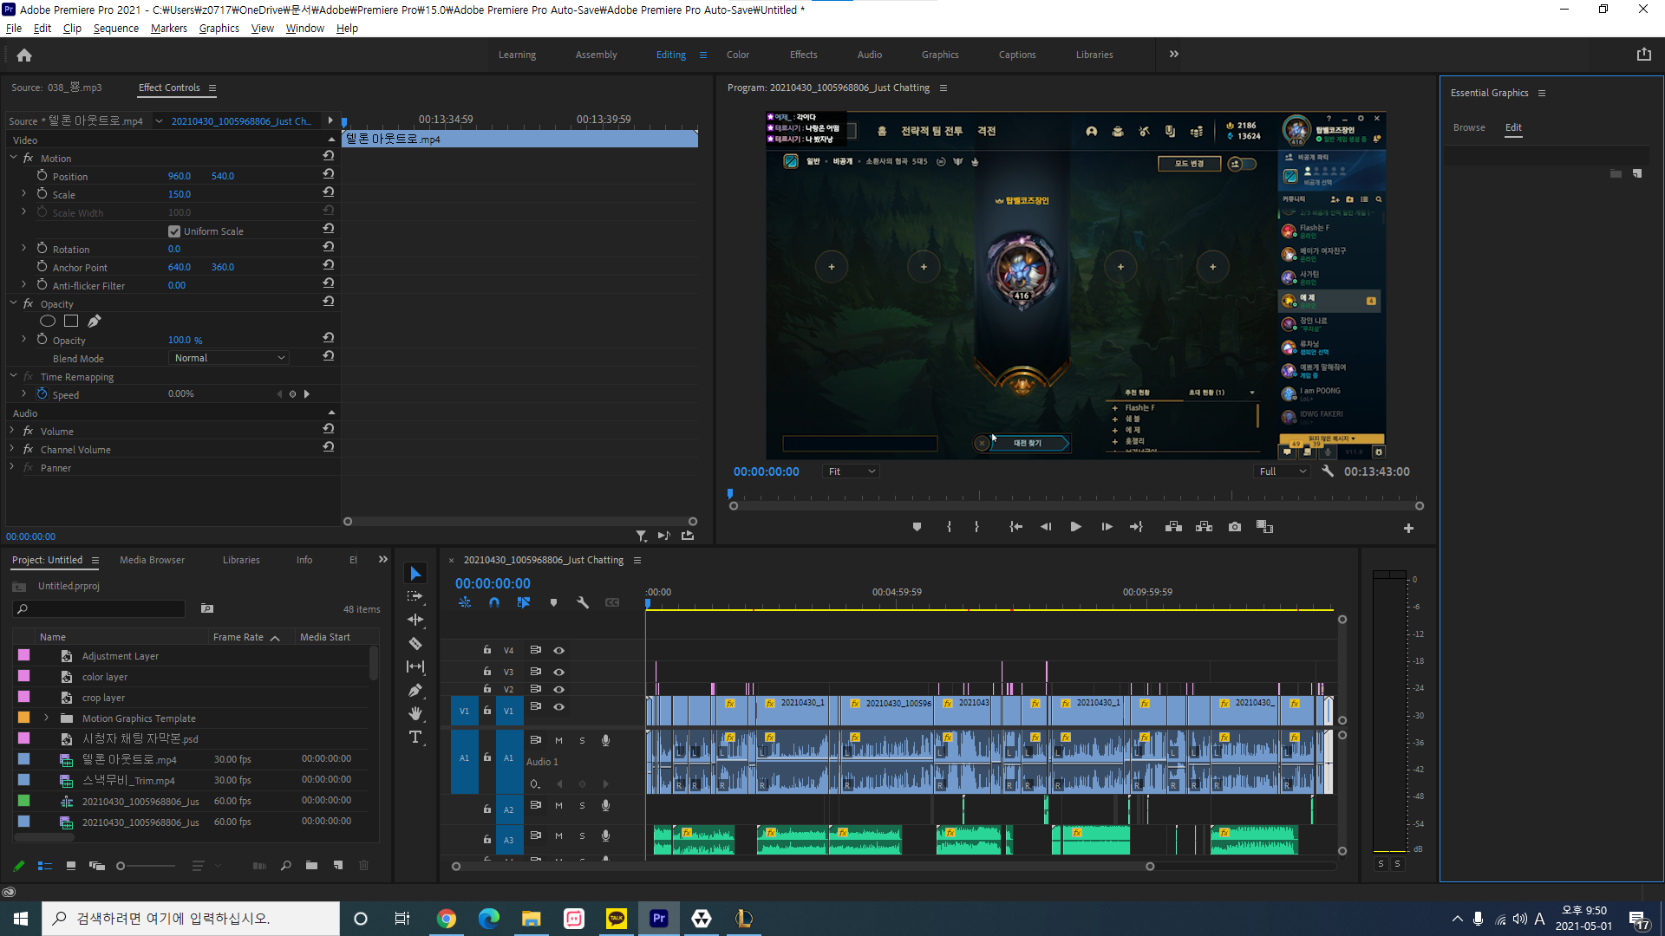Click Position X value 960.0
Screen dimensions: 1665x936
pos(179,176)
